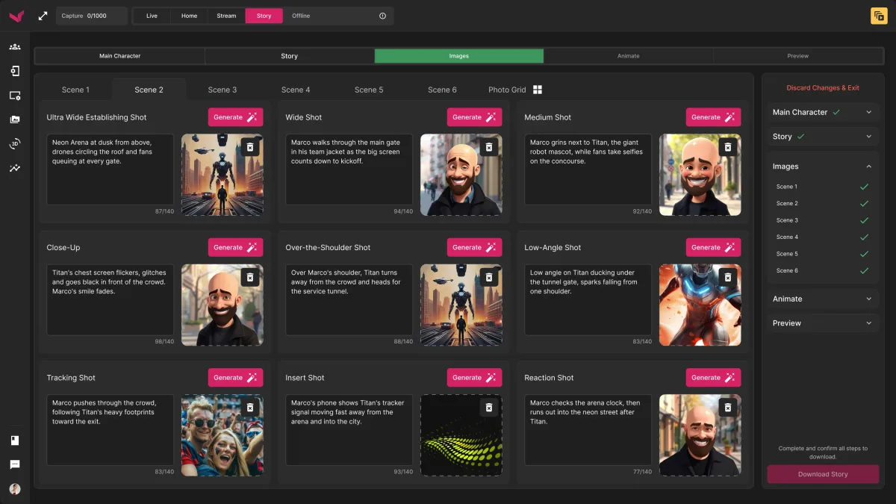The width and height of the screenshot is (896, 504).
Task: Collapse the Images section chevron
Action: click(x=868, y=167)
